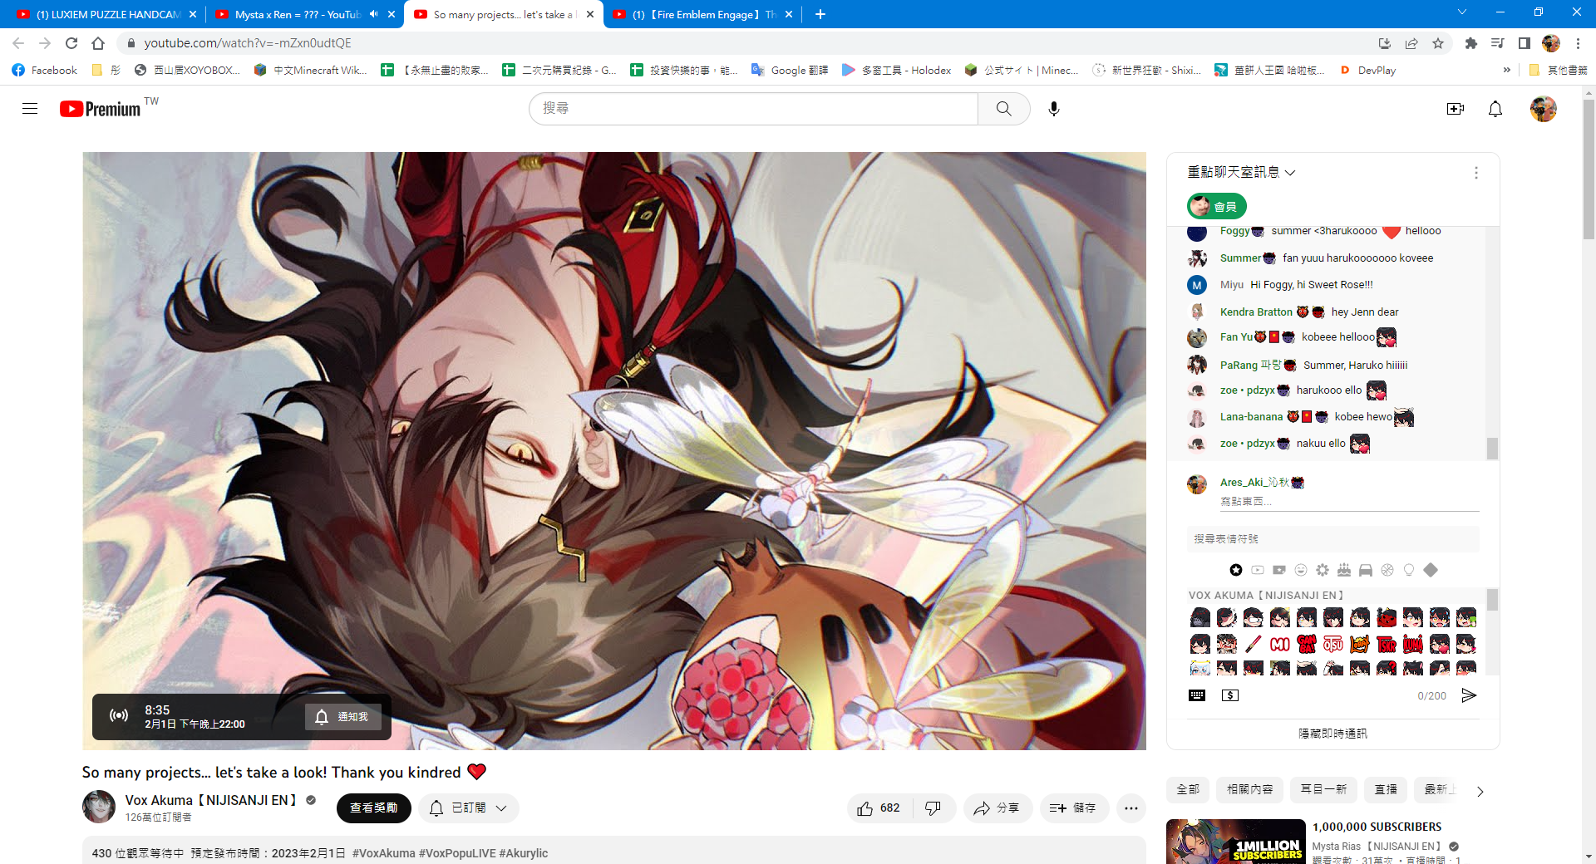Click the 分享 share button

tap(997, 808)
